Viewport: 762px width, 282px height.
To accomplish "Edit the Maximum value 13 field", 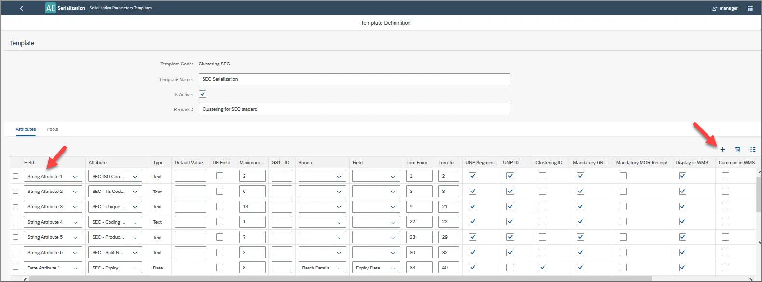I will [x=252, y=206].
